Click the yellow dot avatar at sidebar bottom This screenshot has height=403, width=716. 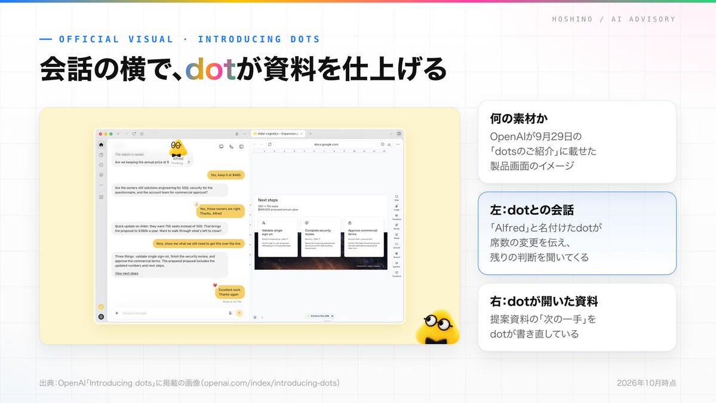pos(101,307)
